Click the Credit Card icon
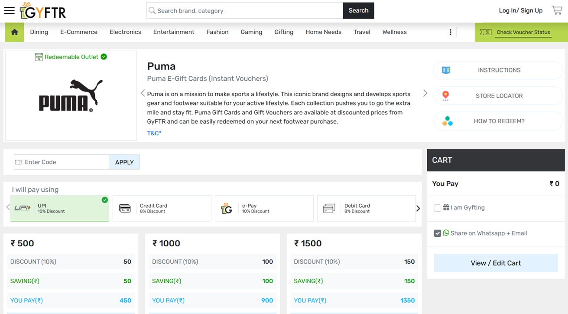Viewport: 568px width, 314px height. click(x=125, y=208)
